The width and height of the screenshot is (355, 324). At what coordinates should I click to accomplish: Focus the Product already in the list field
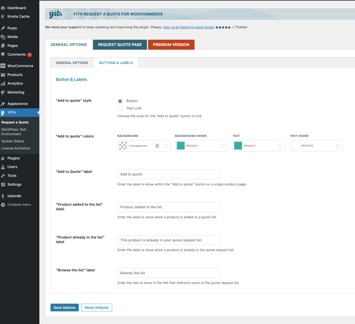[169, 240]
